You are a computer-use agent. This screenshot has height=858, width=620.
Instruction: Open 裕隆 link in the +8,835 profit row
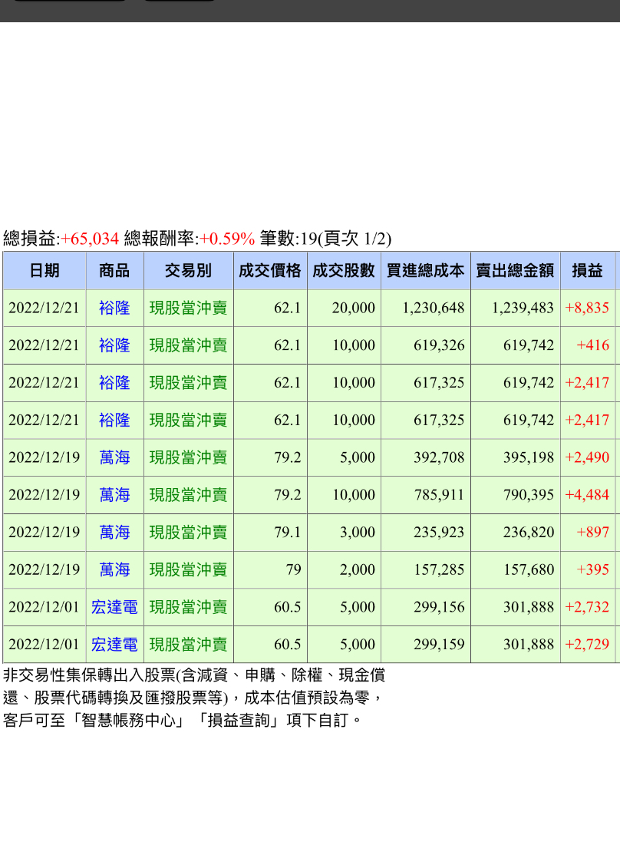click(x=114, y=308)
